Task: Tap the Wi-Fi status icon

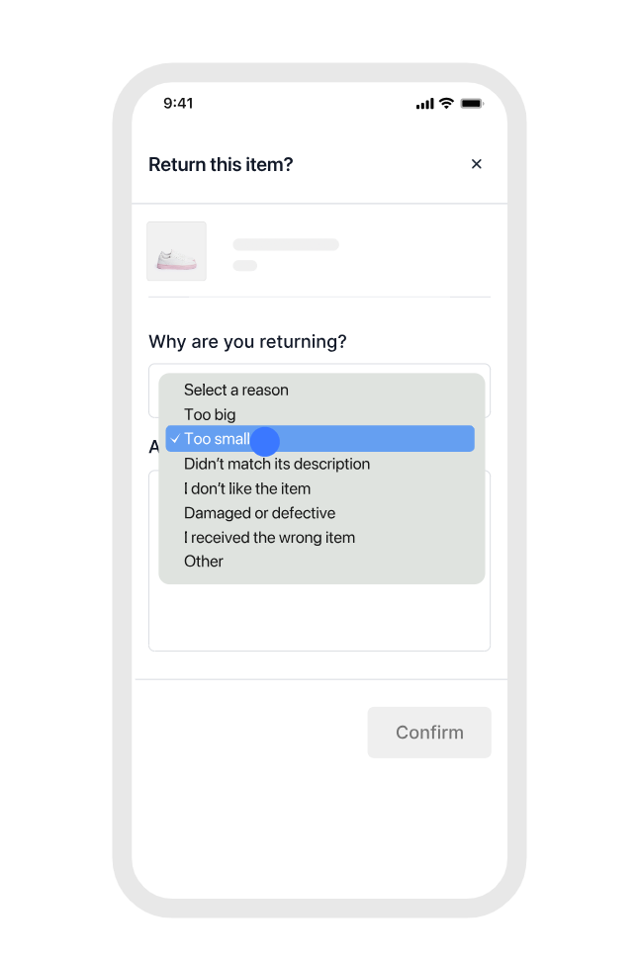Action: point(447,104)
